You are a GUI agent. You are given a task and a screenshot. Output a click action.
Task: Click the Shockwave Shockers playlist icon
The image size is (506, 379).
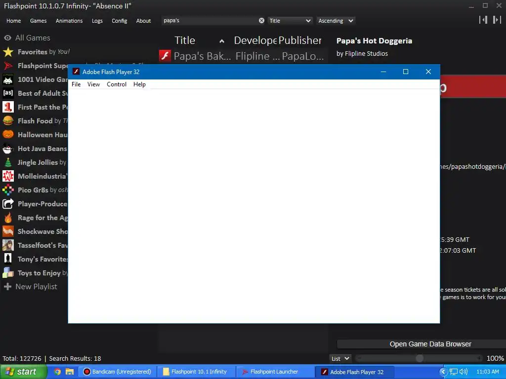(8, 231)
